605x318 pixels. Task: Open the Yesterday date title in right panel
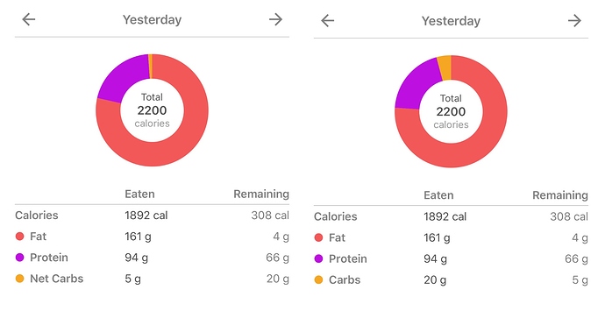tap(451, 21)
